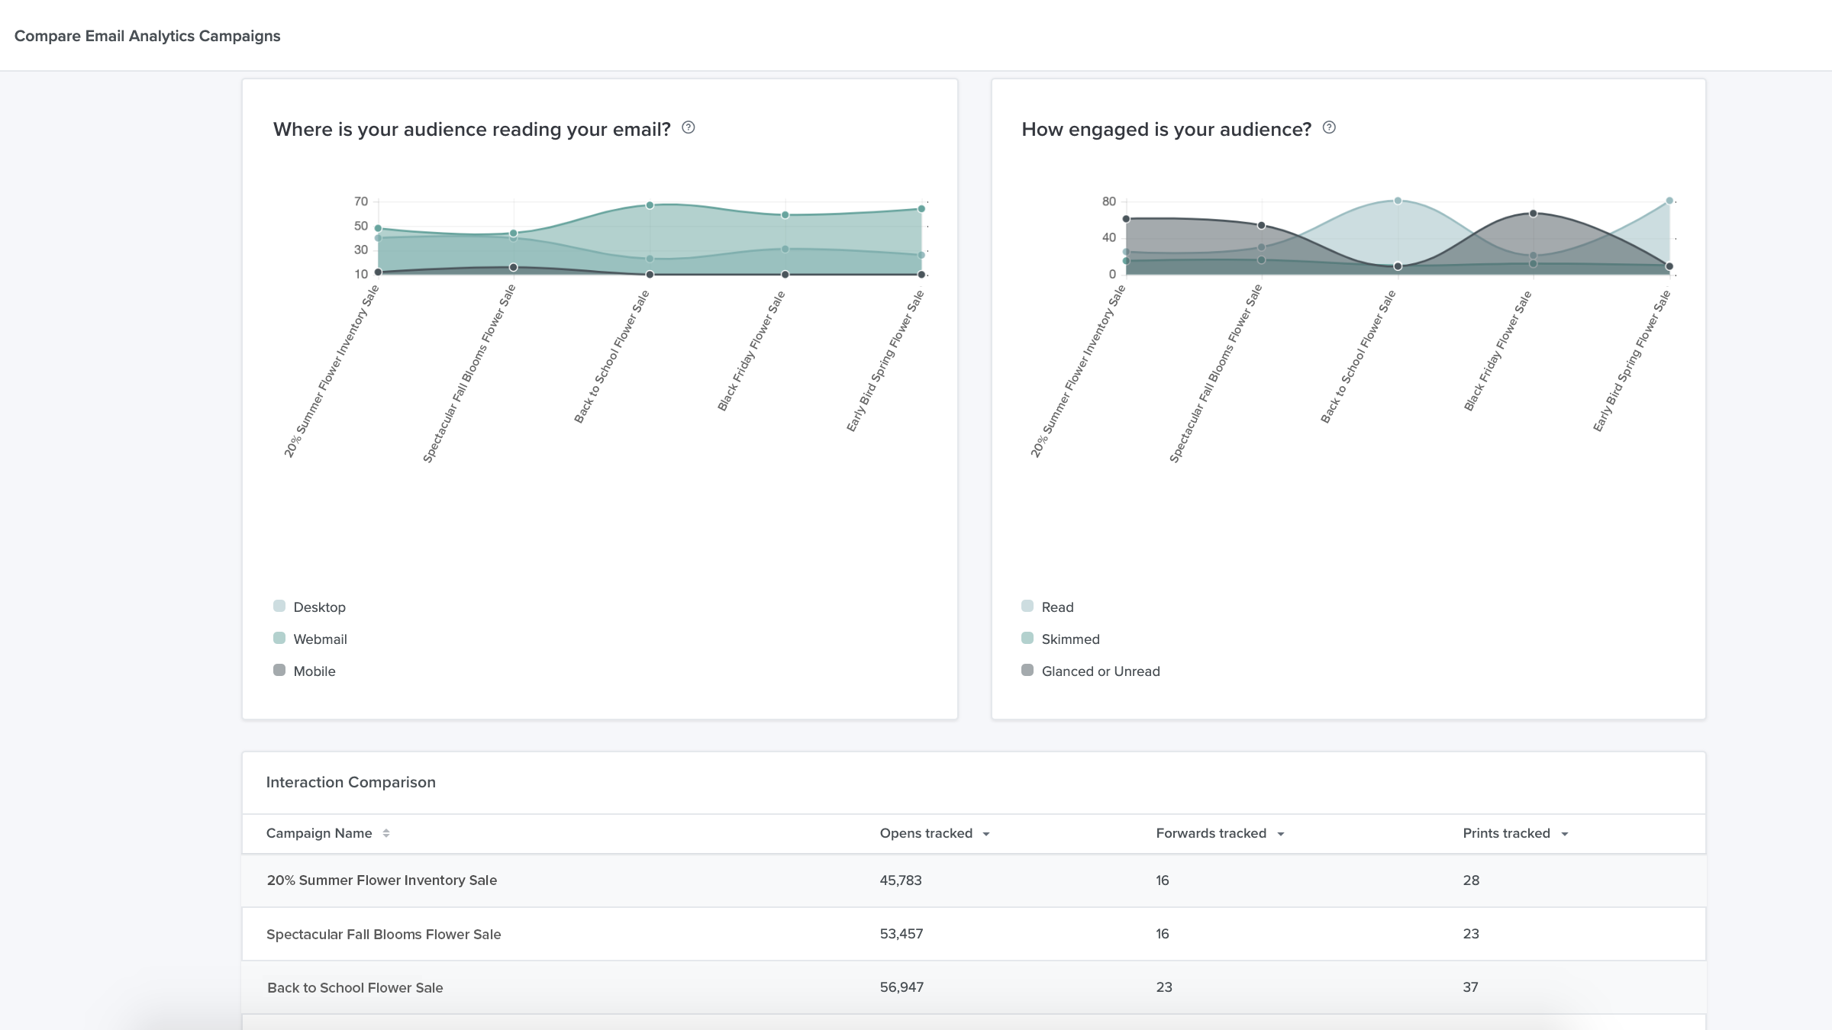Click the Forwards tracked caret icon
This screenshot has width=1832, height=1030.
click(x=1281, y=834)
